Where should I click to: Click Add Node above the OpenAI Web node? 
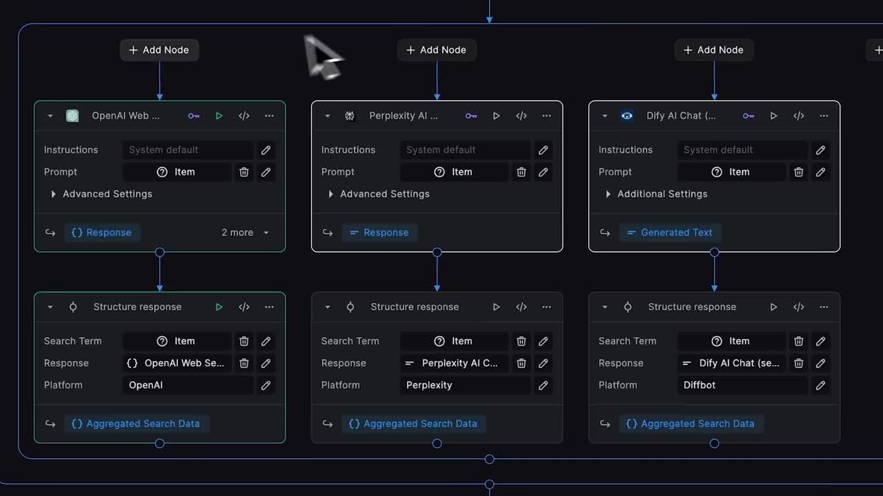(159, 50)
